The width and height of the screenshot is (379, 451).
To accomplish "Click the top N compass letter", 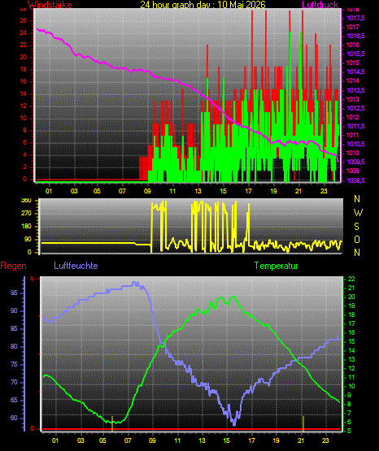I will 357,198.
